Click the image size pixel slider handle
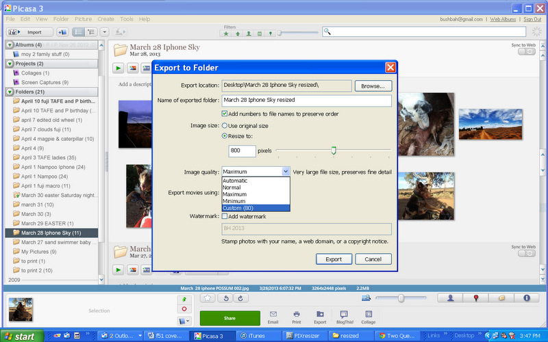Viewport: 548px width, 342px height. click(334, 150)
